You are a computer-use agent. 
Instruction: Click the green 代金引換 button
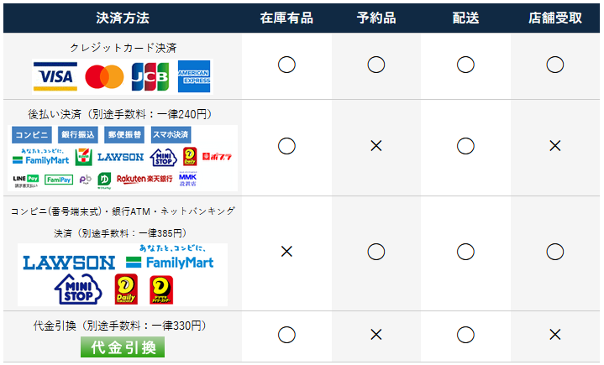click(x=123, y=347)
